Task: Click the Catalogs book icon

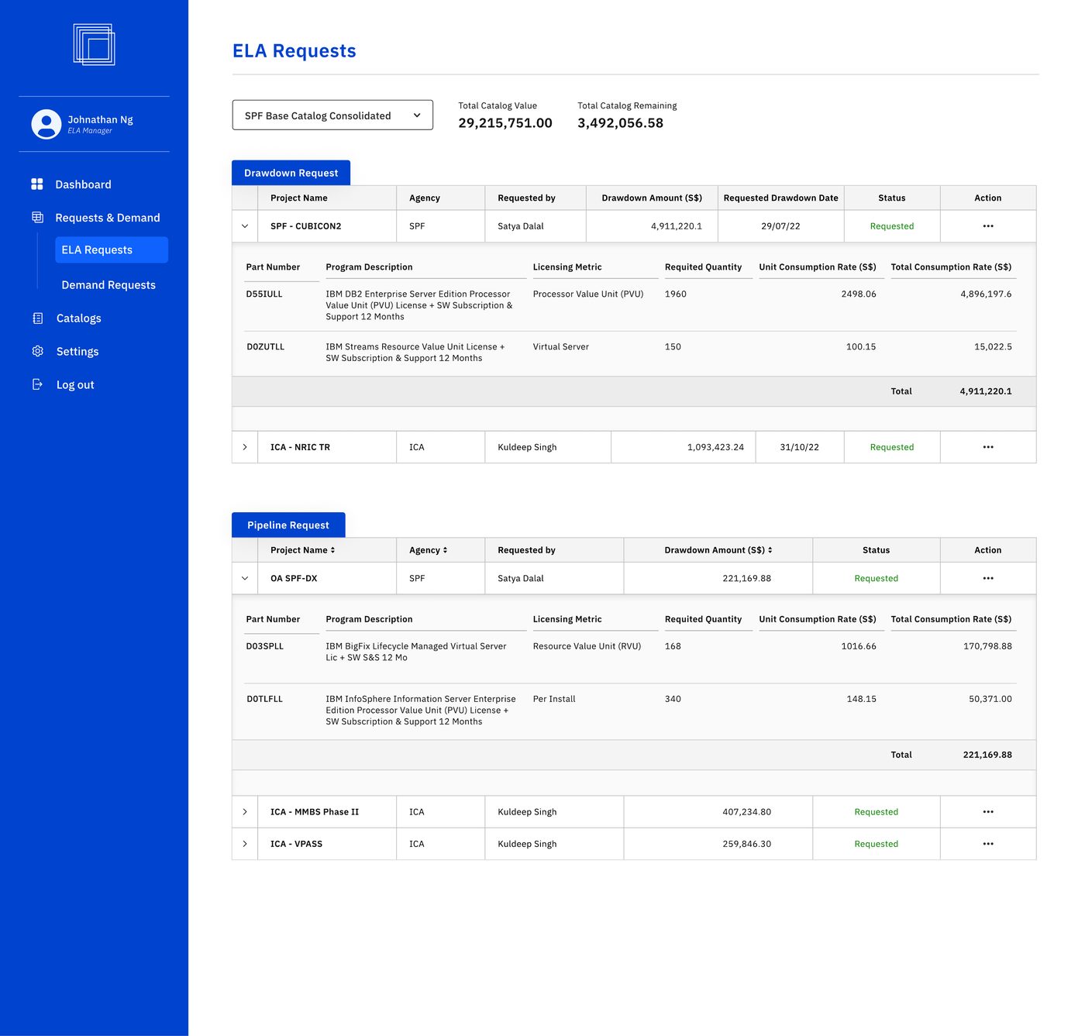Action: [37, 318]
